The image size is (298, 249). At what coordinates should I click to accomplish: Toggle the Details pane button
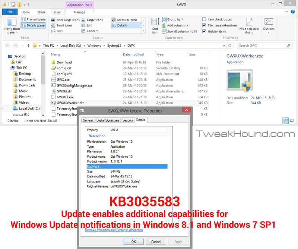click(33, 25)
